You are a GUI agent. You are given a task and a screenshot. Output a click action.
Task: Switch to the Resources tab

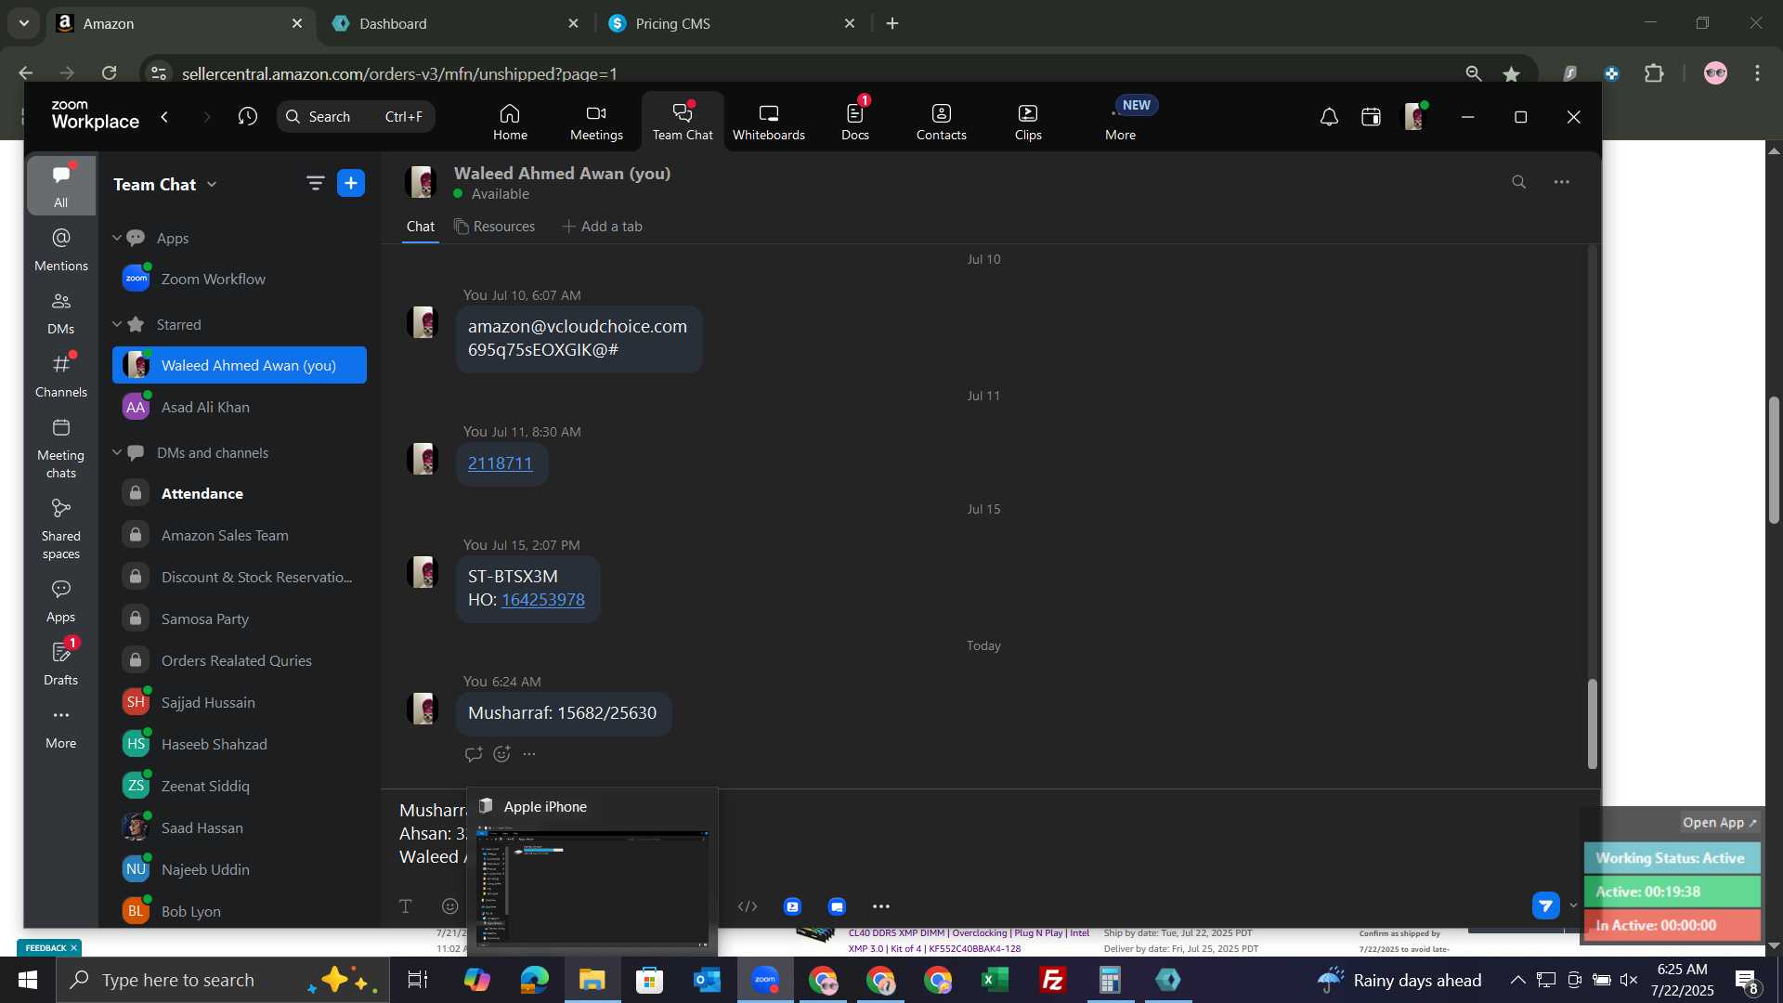[x=494, y=227]
